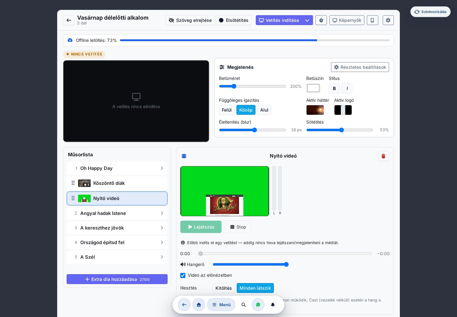The height and width of the screenshot is (317, 457).
Task: Uncheck Videó az előnézetben checkbox
Action: point(183,275)
